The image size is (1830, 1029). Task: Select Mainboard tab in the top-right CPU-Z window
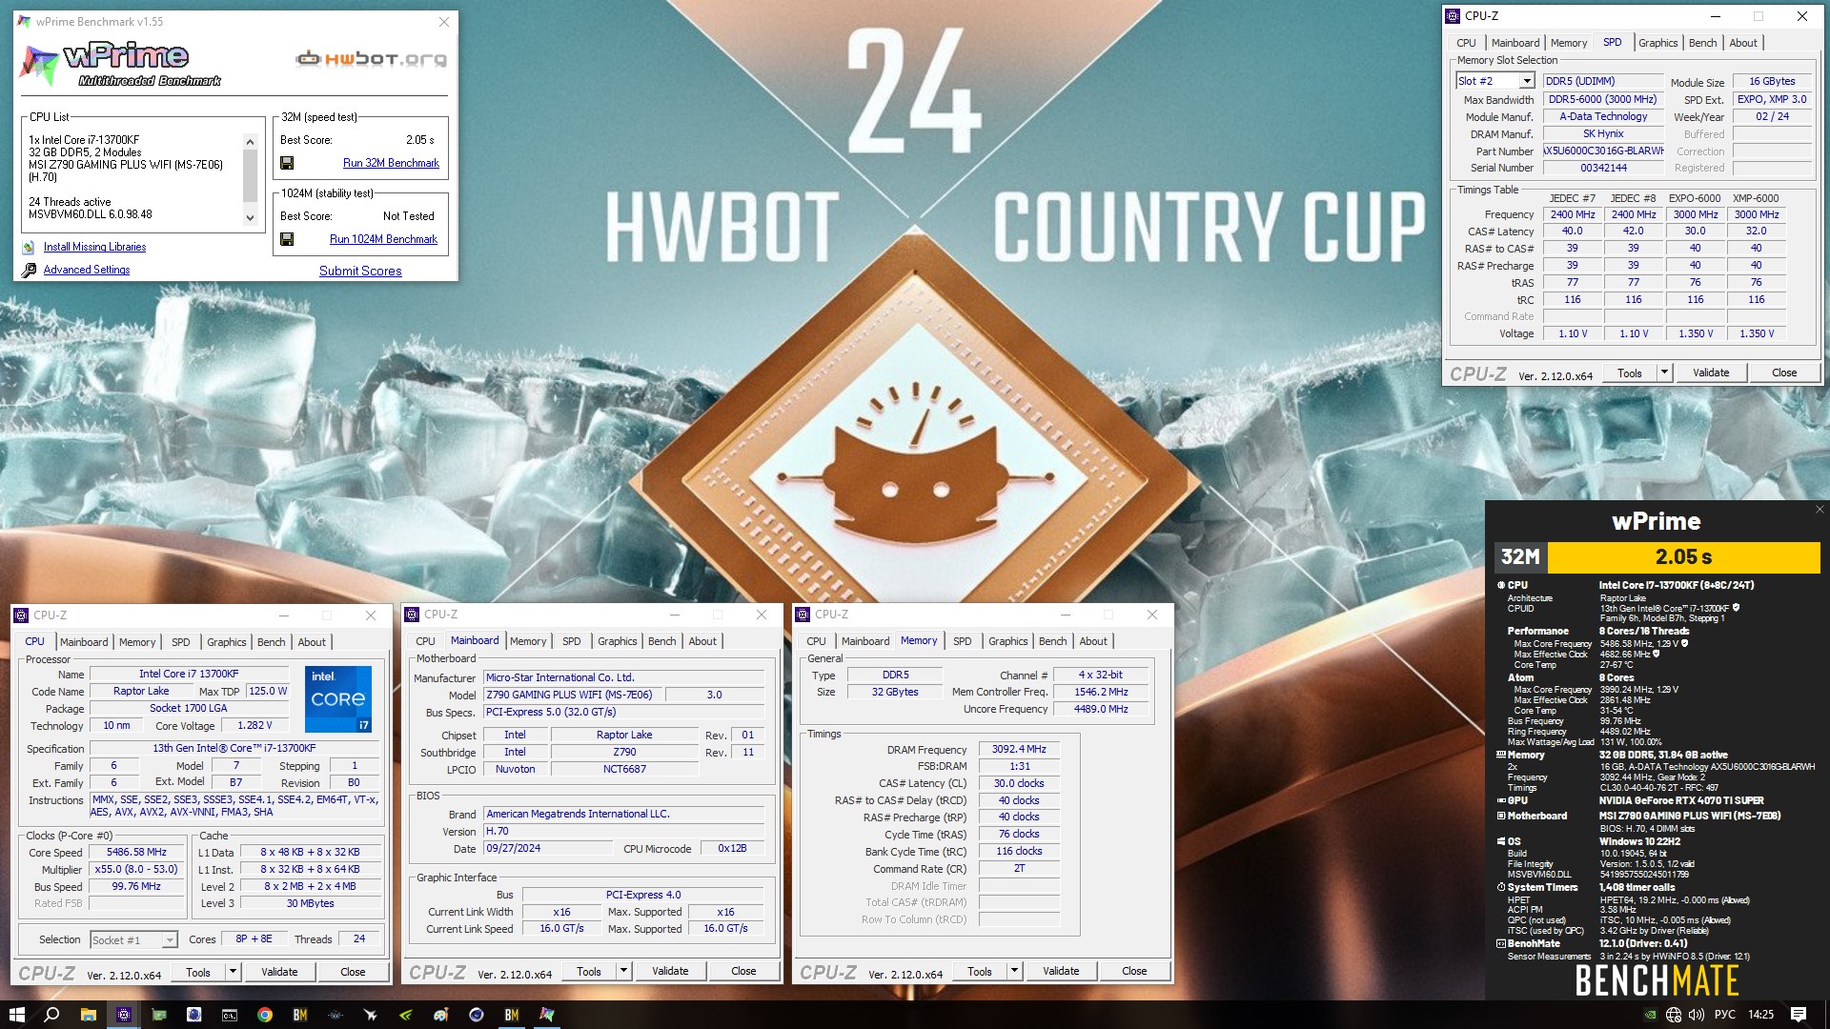[1515, 43]
